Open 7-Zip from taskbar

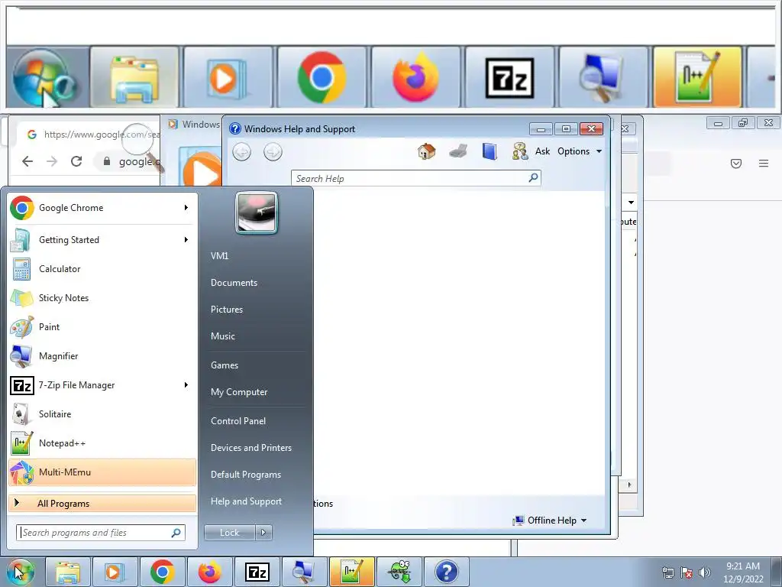pyautogui.click(x=257, y=572)
